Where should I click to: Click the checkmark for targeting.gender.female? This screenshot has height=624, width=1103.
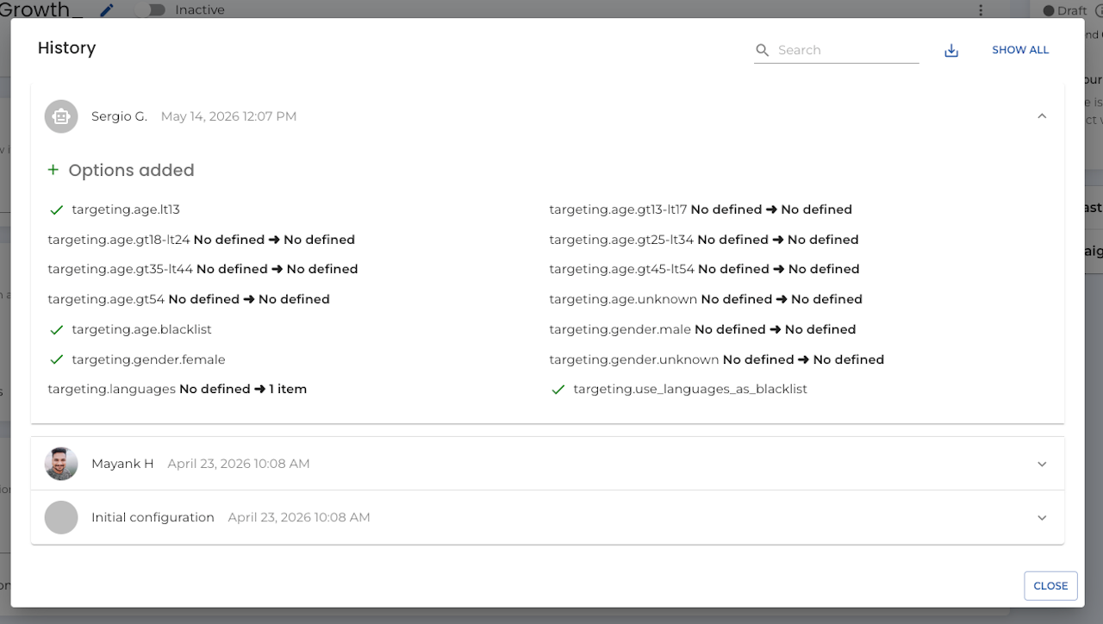(x=57, y=359)
